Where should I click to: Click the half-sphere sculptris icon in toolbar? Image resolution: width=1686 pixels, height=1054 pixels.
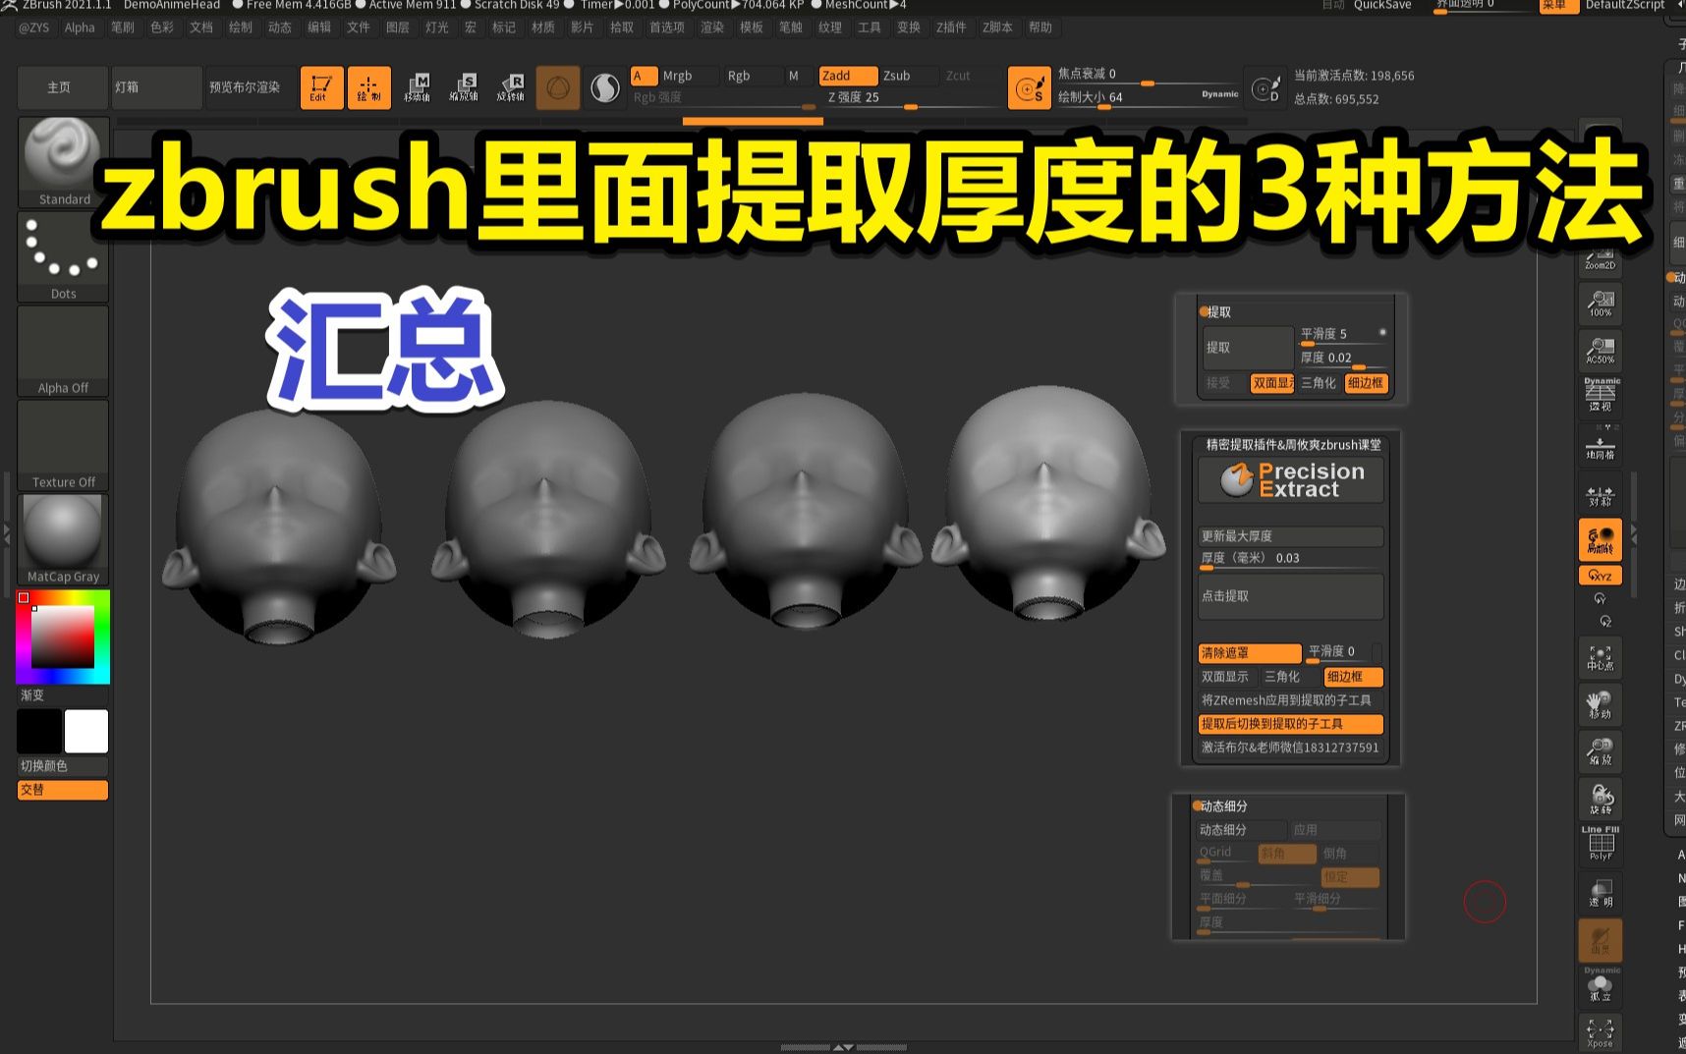tap(605, 88)
